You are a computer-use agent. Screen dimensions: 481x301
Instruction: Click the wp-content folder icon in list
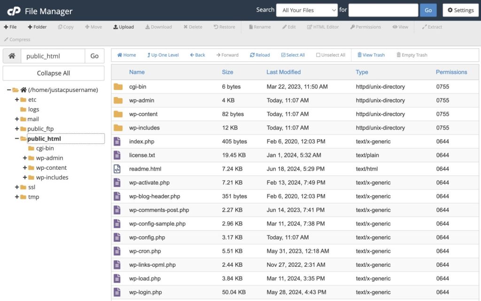118,114
